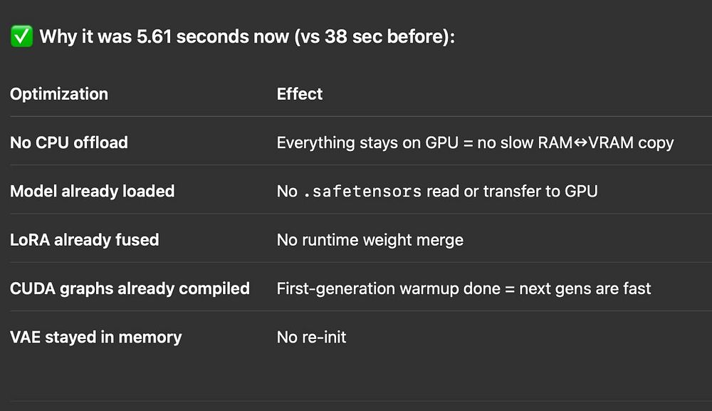Click the green checkmark emoji icon

click(x=22, y=36)
